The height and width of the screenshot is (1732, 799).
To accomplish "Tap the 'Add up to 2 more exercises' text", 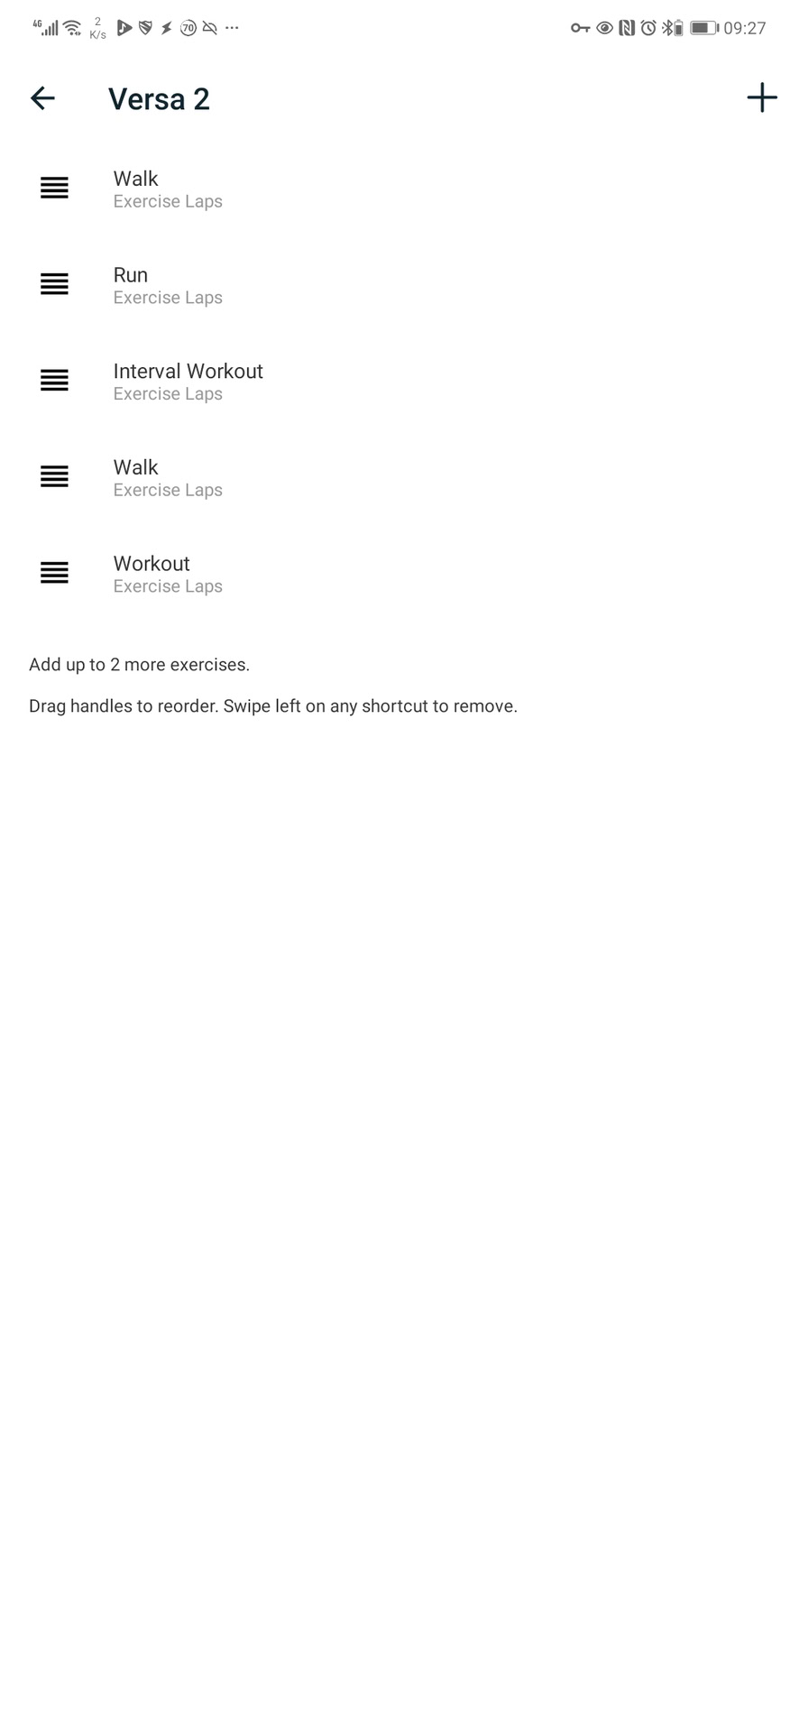I will point(139,665).
